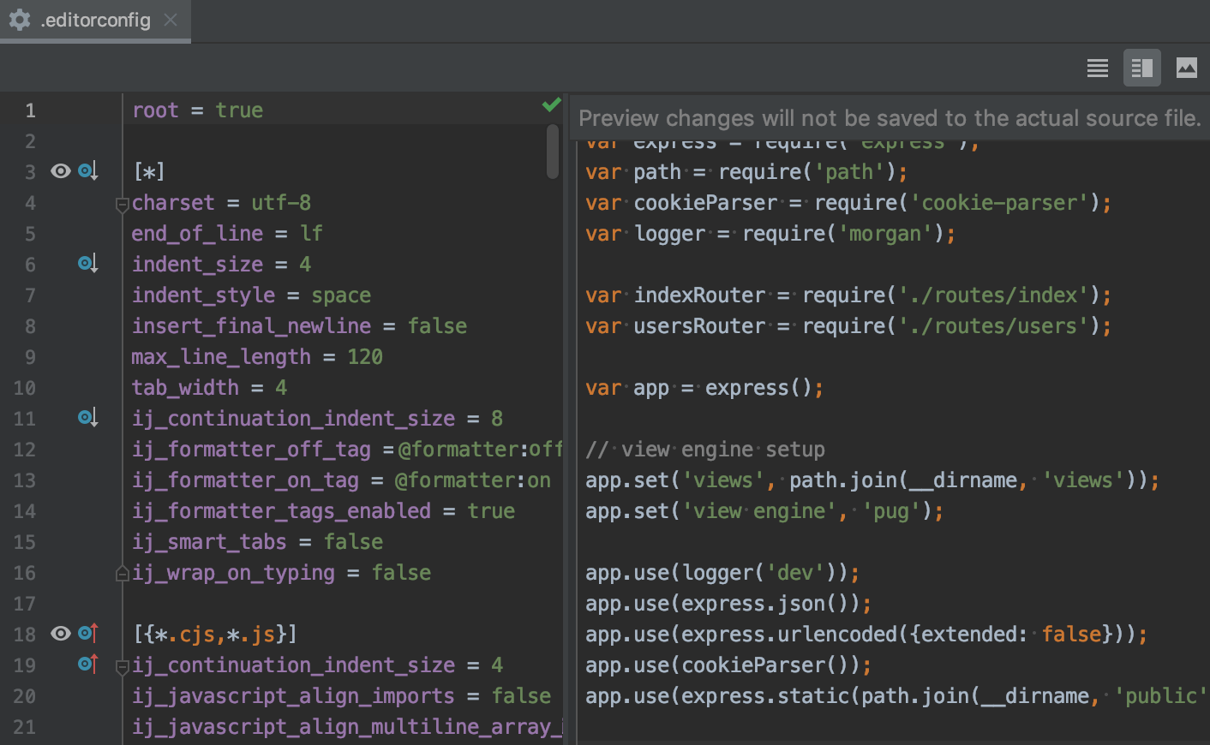This screenshot has height=745, width=1210.
Task: Open the preview-only image view
Action: pos(1187,68)
